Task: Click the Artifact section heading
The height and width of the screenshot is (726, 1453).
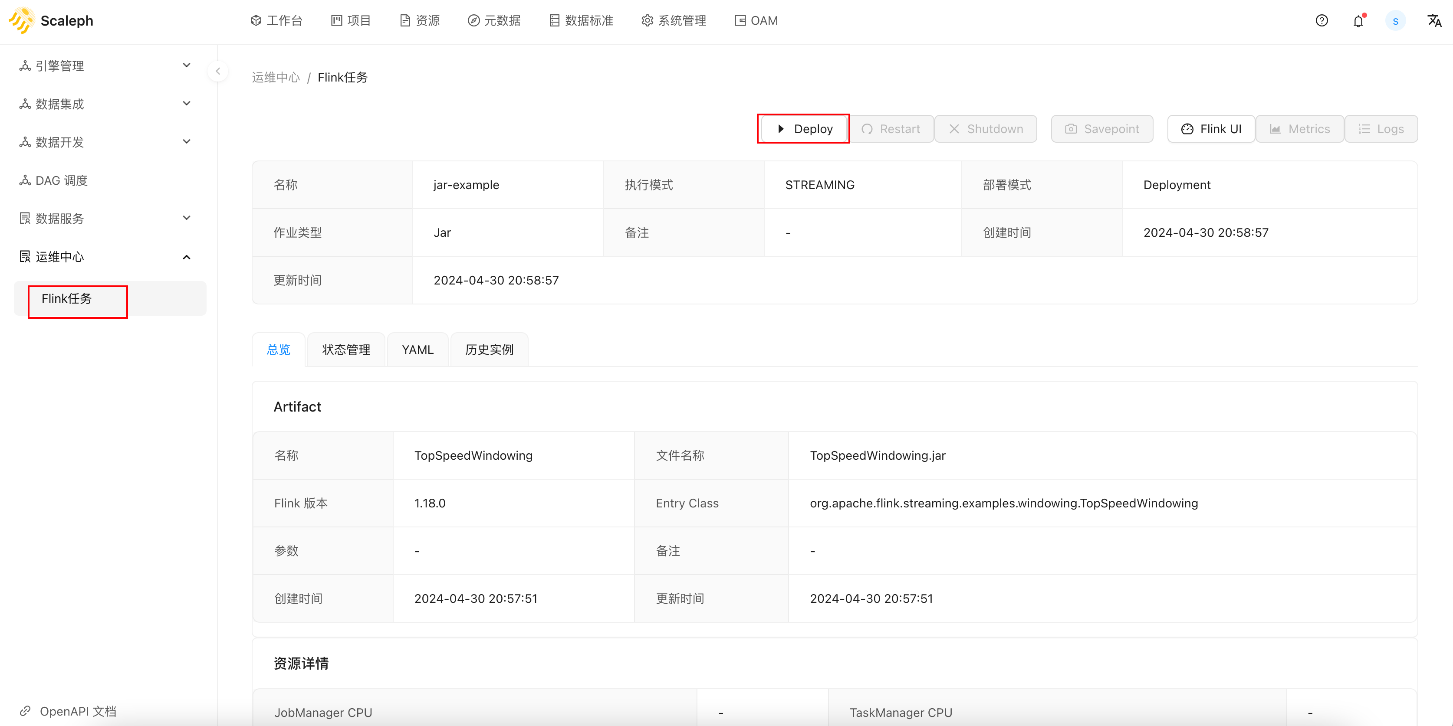Action: click(x=297, y=406)
